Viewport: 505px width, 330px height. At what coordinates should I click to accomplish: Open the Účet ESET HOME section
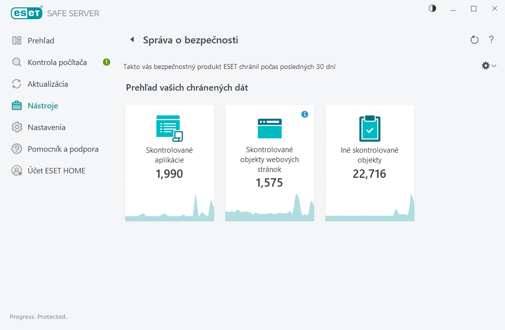click(56, 171)
